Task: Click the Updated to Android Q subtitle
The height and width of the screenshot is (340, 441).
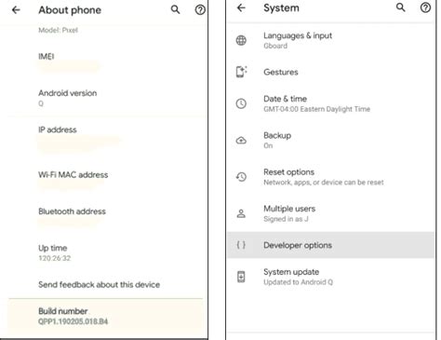Action: coord(298,282)
